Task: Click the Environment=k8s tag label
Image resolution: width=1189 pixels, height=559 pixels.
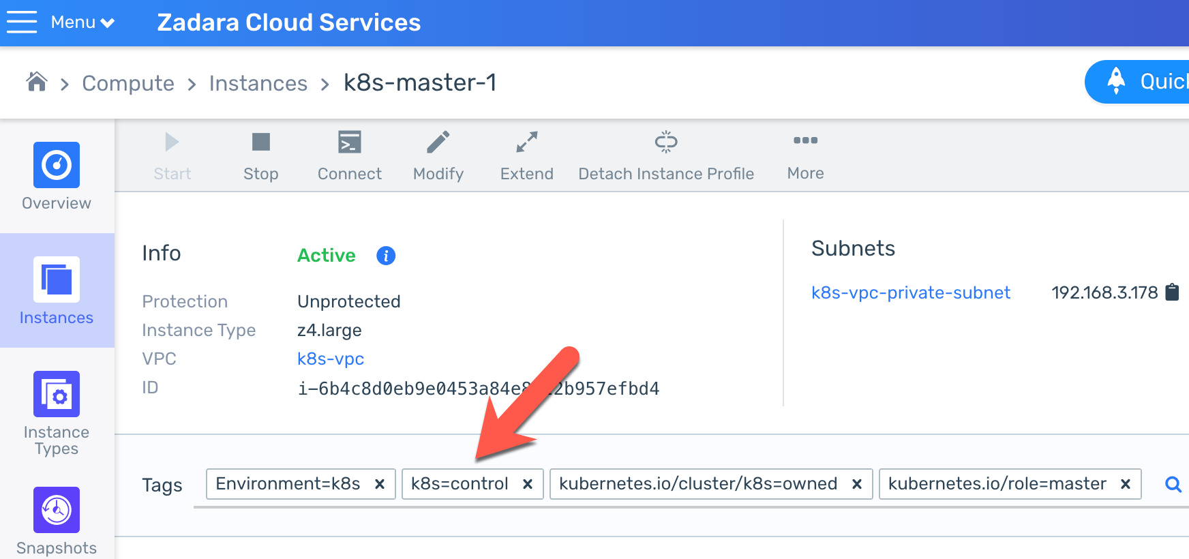Action: pyautogui.click(x=288, y=483)
